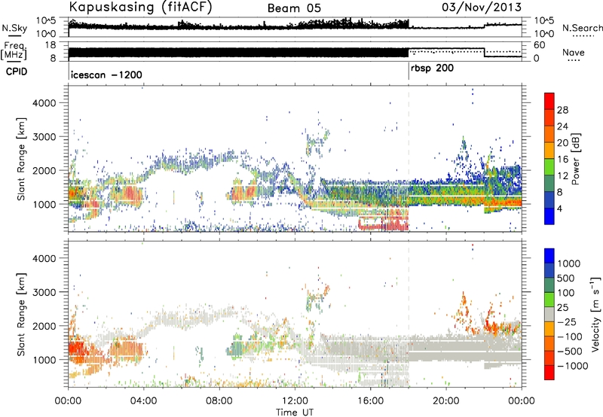This screenshot has width=603, height=417.
Task: Select the N.Sky axis label
Action: tap(14, 28)
